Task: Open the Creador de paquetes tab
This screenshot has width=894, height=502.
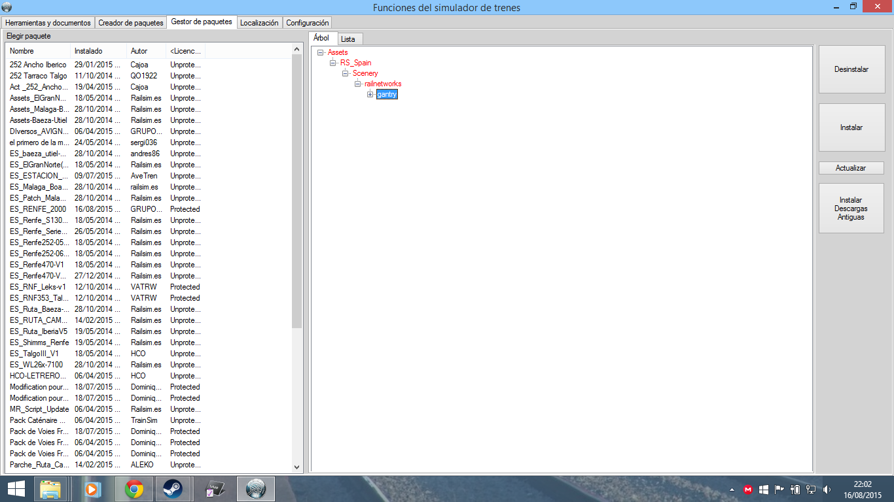Action: point(131,23)
